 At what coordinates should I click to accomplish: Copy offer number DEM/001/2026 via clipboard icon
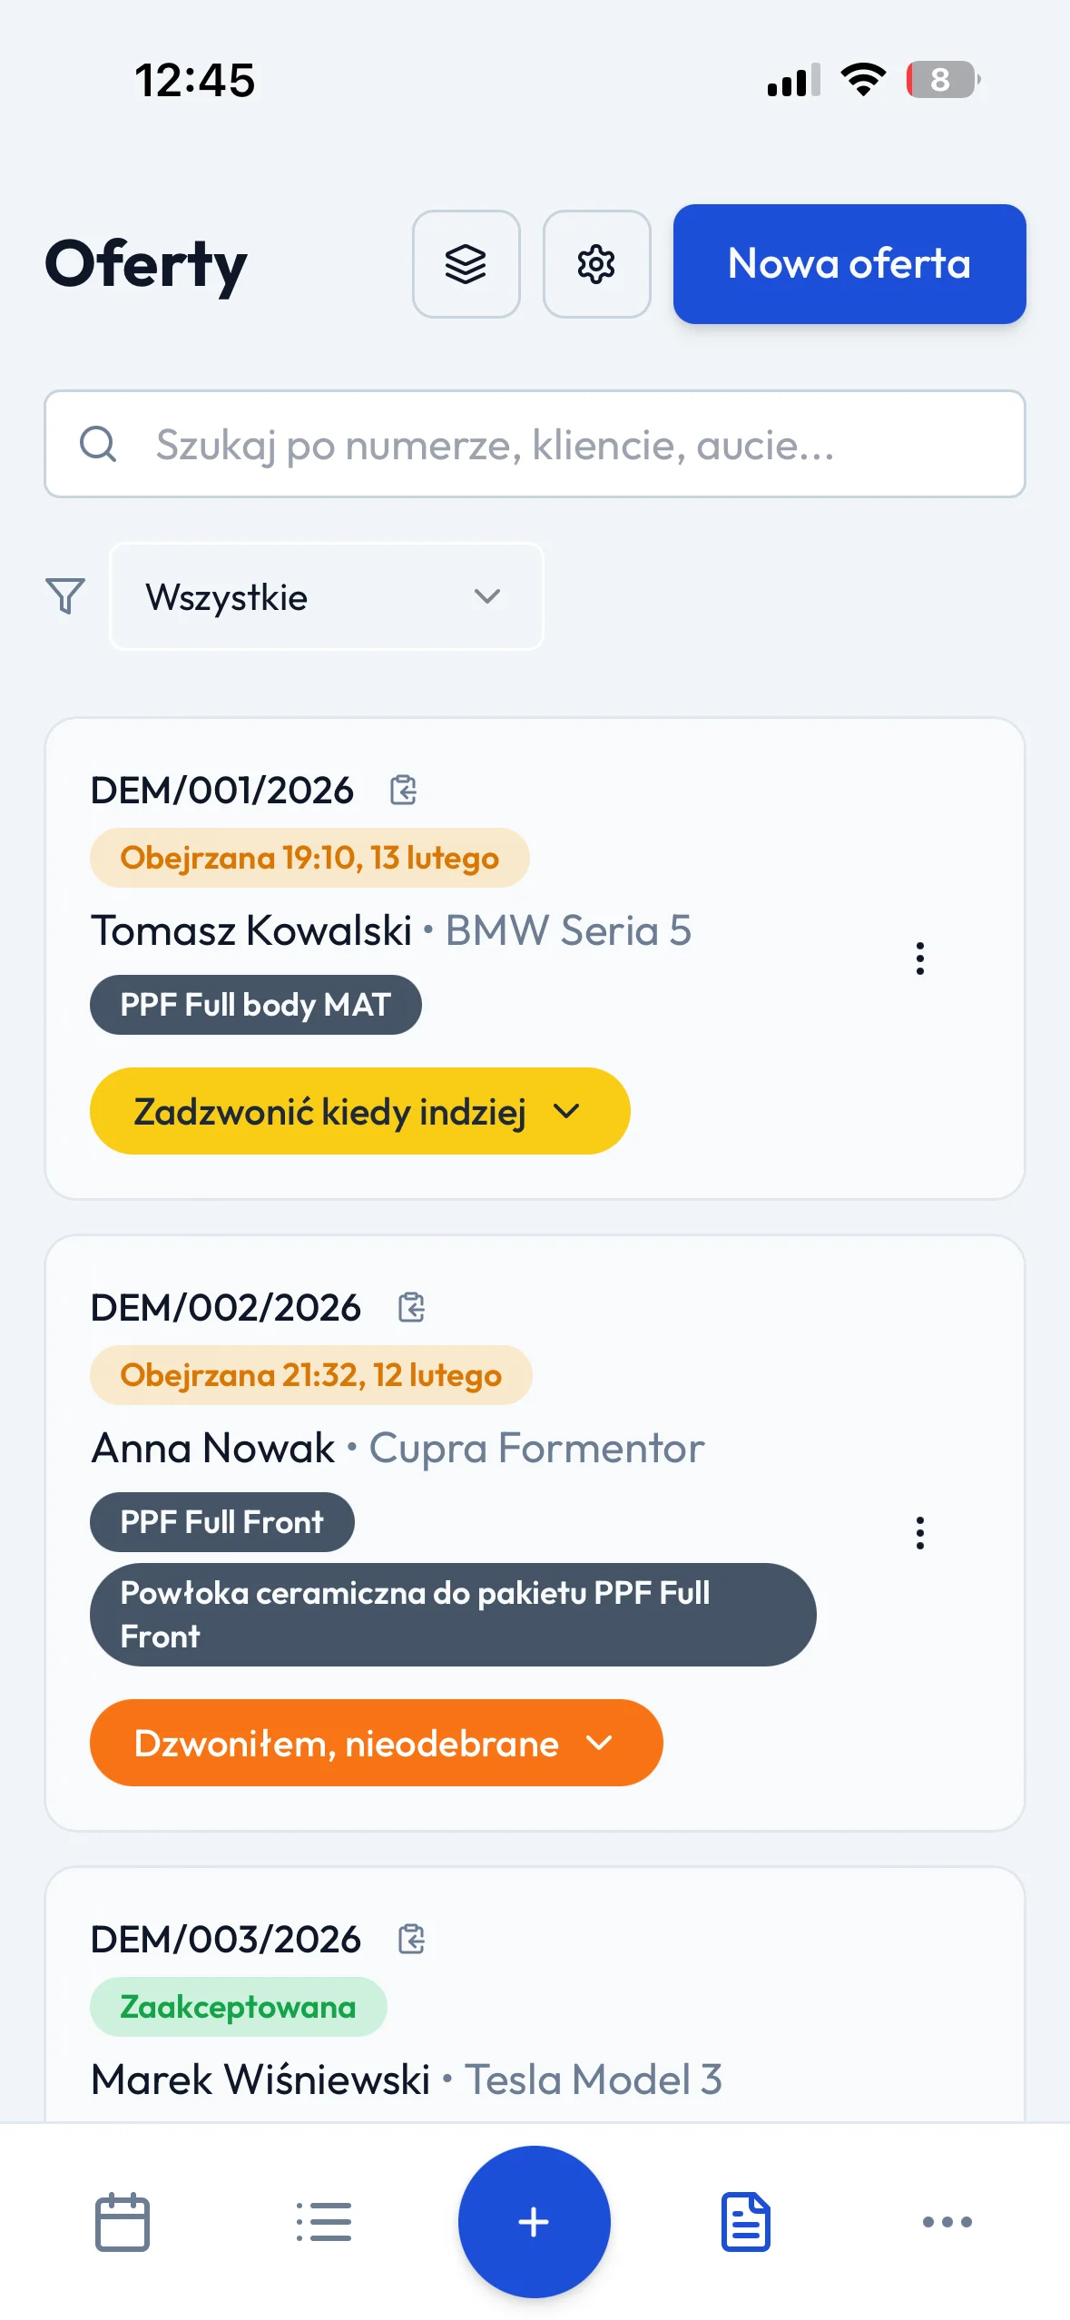[x=402, y=791]
